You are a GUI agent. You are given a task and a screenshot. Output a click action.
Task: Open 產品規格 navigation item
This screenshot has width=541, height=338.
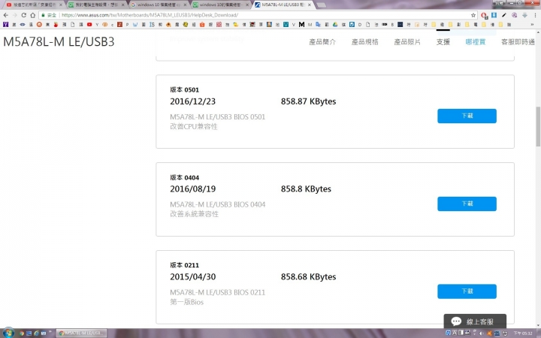click(364, 42)
